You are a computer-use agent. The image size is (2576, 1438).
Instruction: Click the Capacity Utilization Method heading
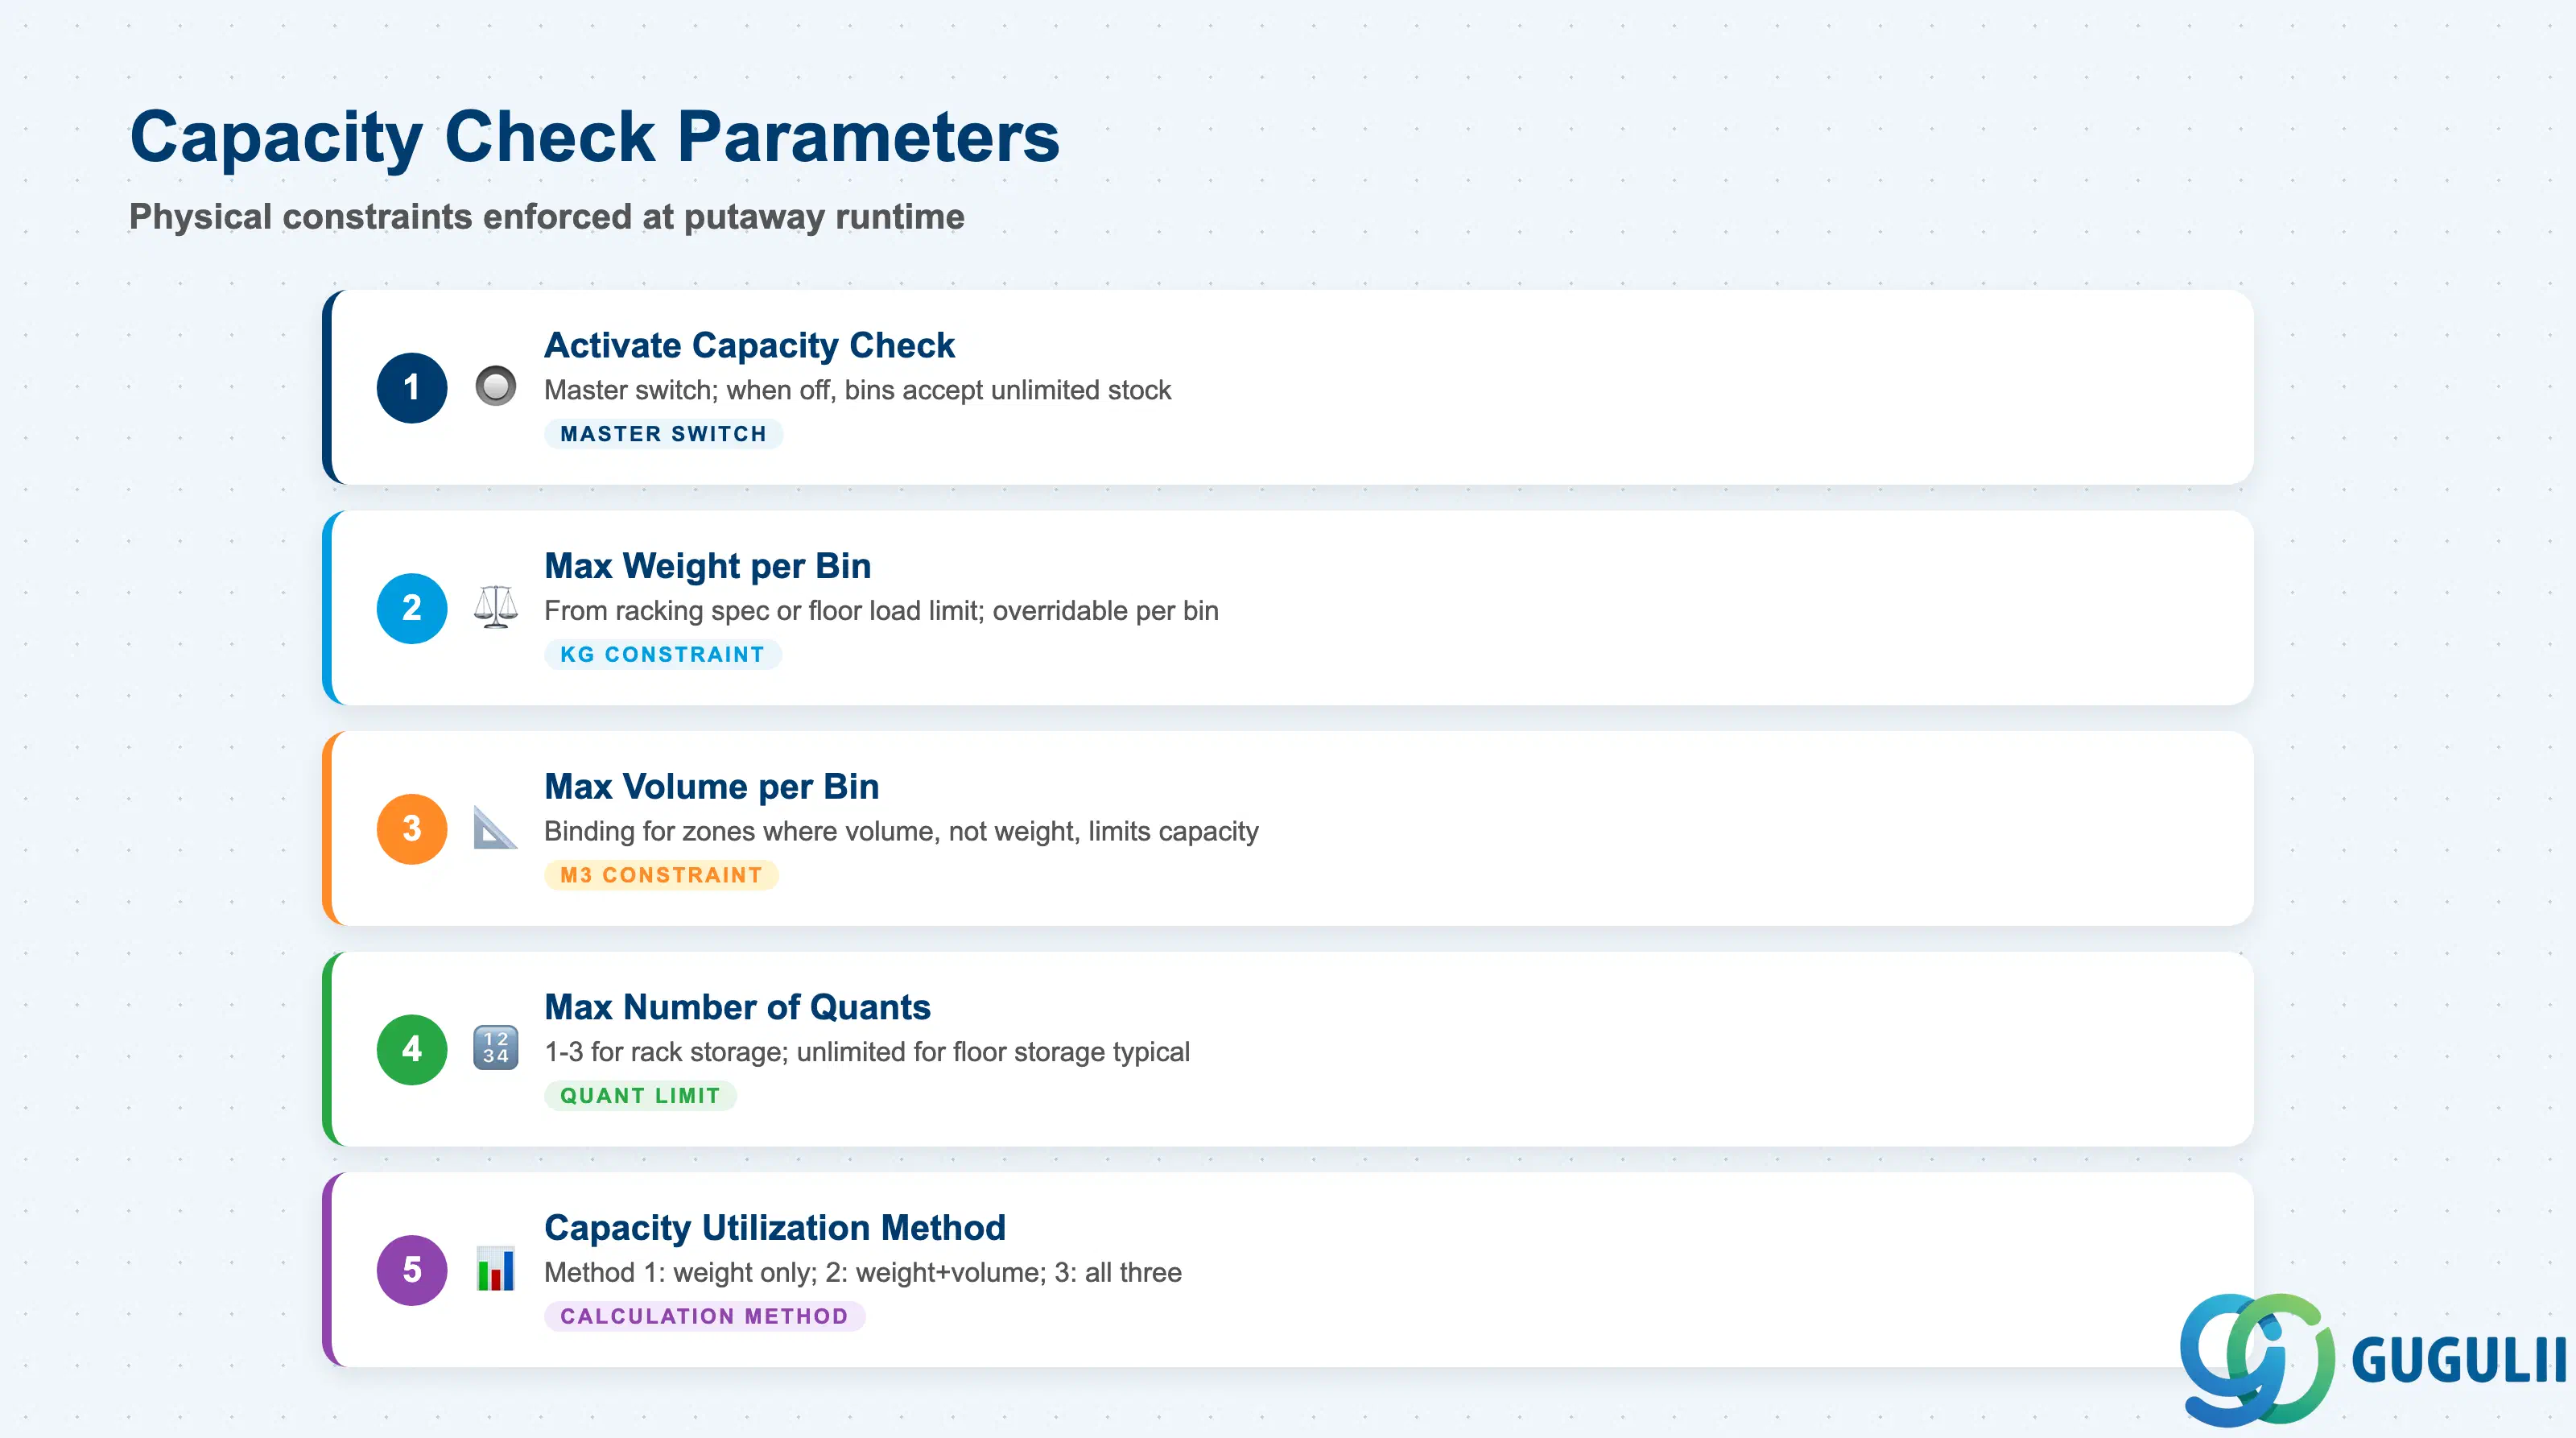point(775,1228)
